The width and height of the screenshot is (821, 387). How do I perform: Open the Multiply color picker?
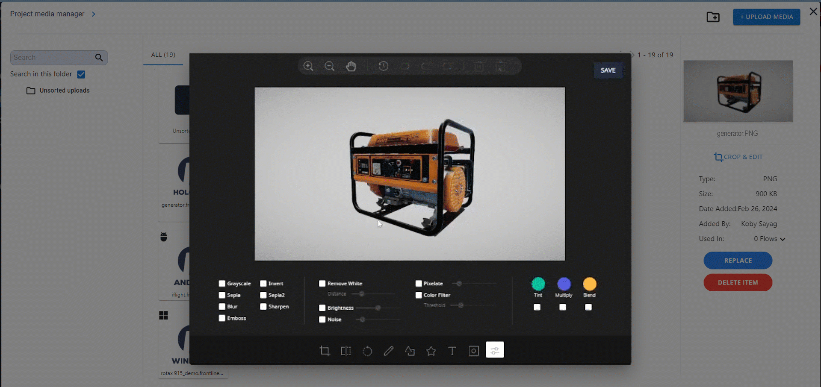[x=564, y=284]
